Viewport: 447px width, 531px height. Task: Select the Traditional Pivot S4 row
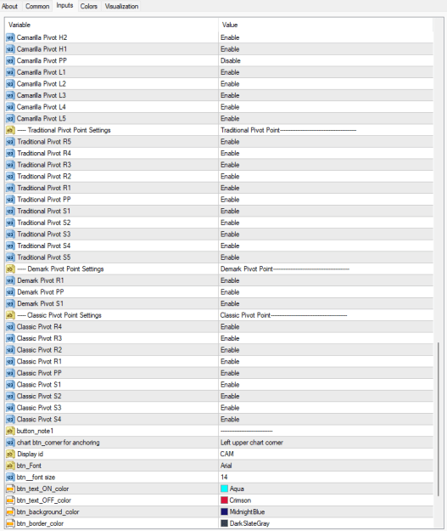click(219, 246)
